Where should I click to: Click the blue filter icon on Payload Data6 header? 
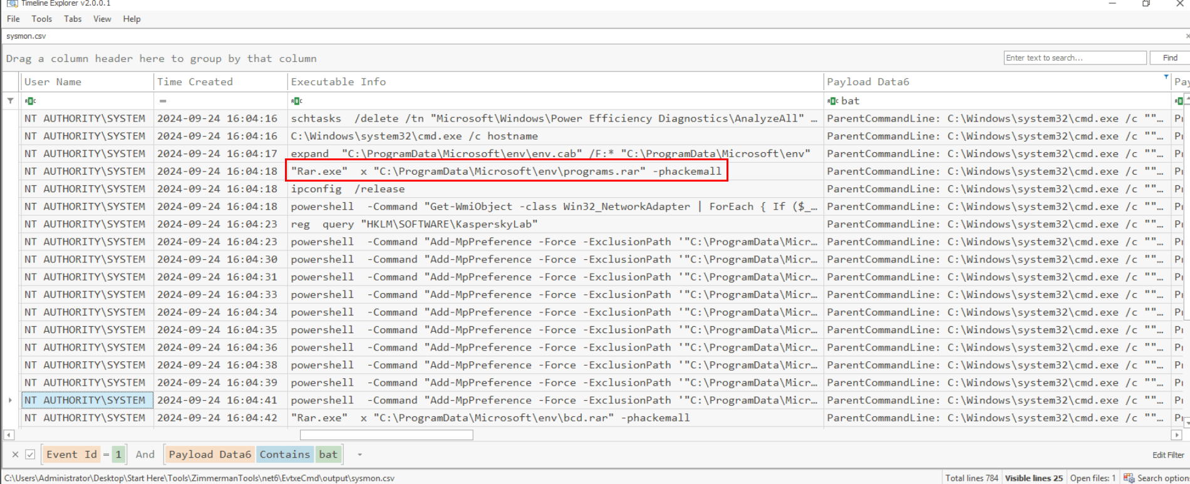(1166, 77)
